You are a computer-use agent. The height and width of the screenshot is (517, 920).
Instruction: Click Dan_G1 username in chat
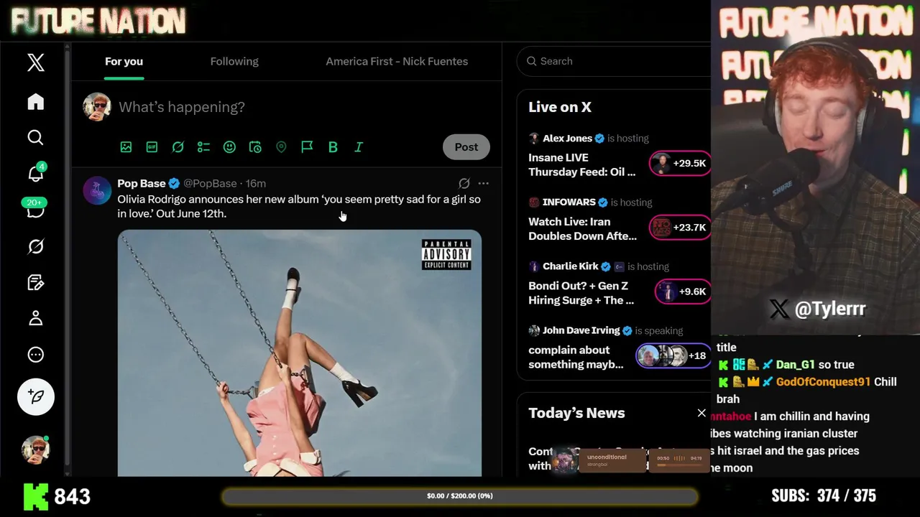point(795,365)
